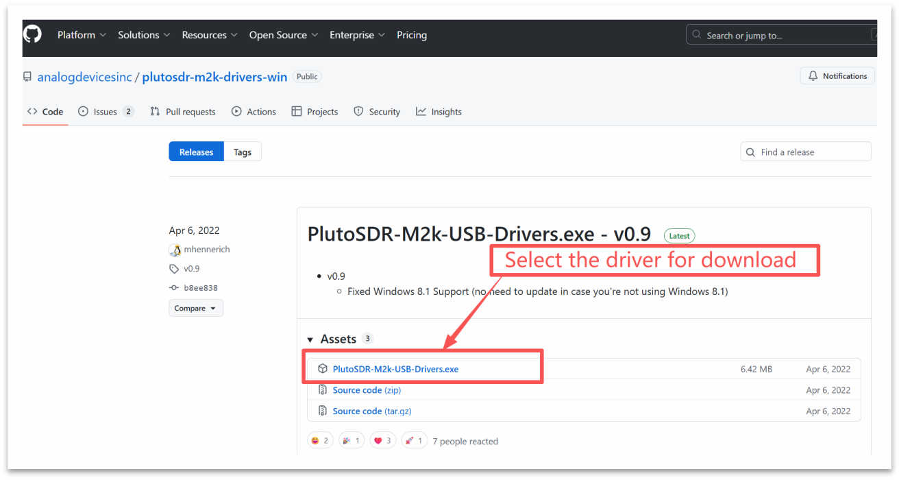Switch to the Code tab

(45, 112)
